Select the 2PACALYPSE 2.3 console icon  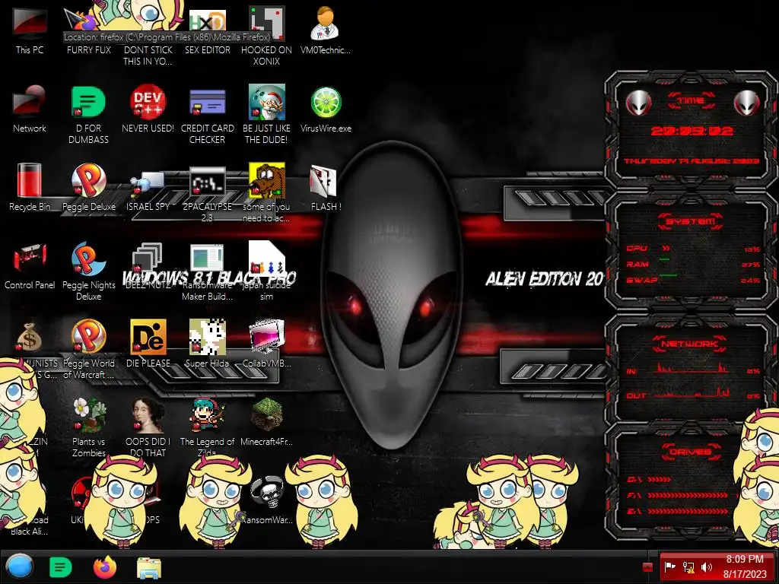(207, 194)
